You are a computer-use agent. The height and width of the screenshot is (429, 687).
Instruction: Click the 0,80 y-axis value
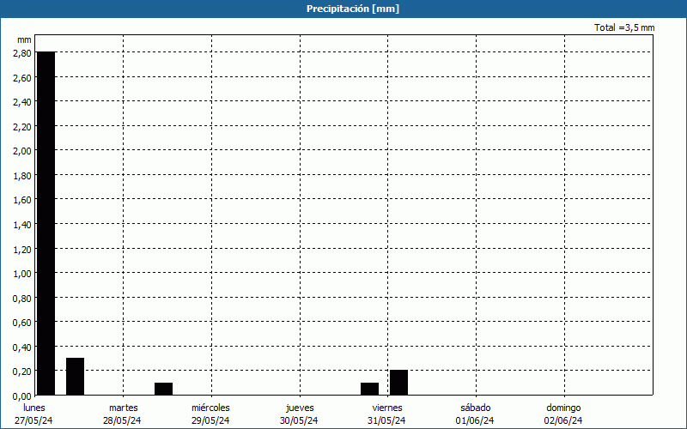pos(23,298)
